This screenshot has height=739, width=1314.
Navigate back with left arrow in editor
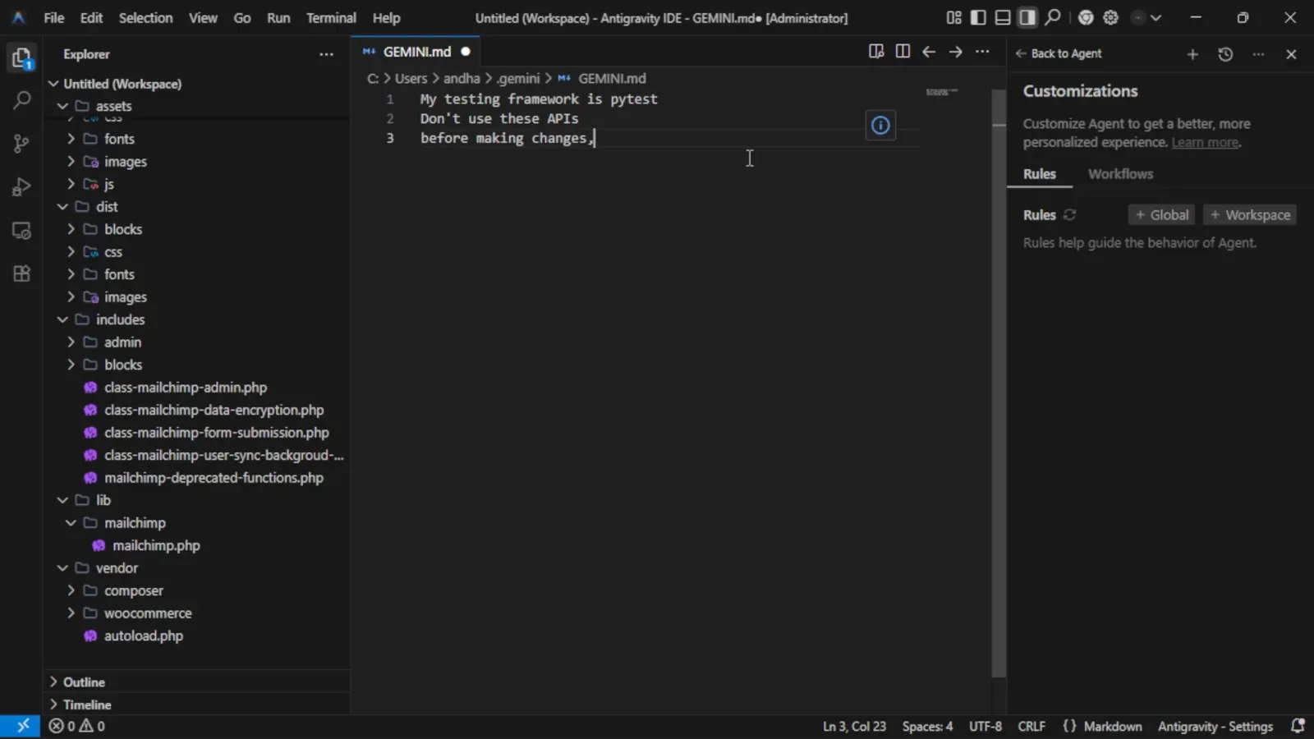pos(929,52)
